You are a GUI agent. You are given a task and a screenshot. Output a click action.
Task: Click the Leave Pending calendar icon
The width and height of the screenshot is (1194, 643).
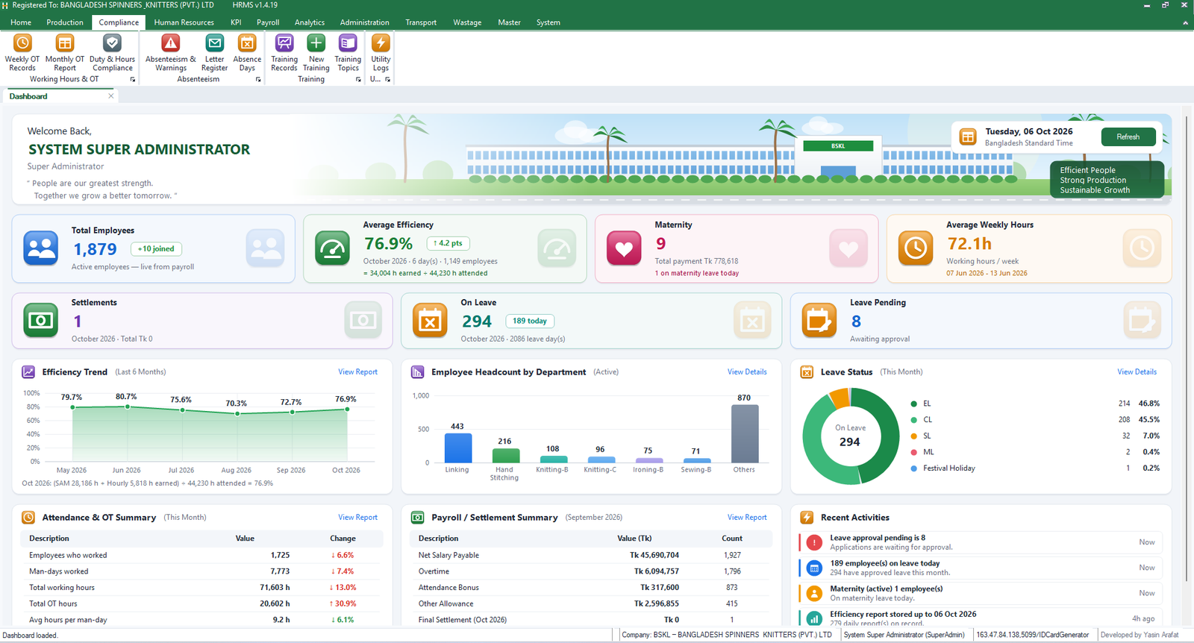[819, 321]
